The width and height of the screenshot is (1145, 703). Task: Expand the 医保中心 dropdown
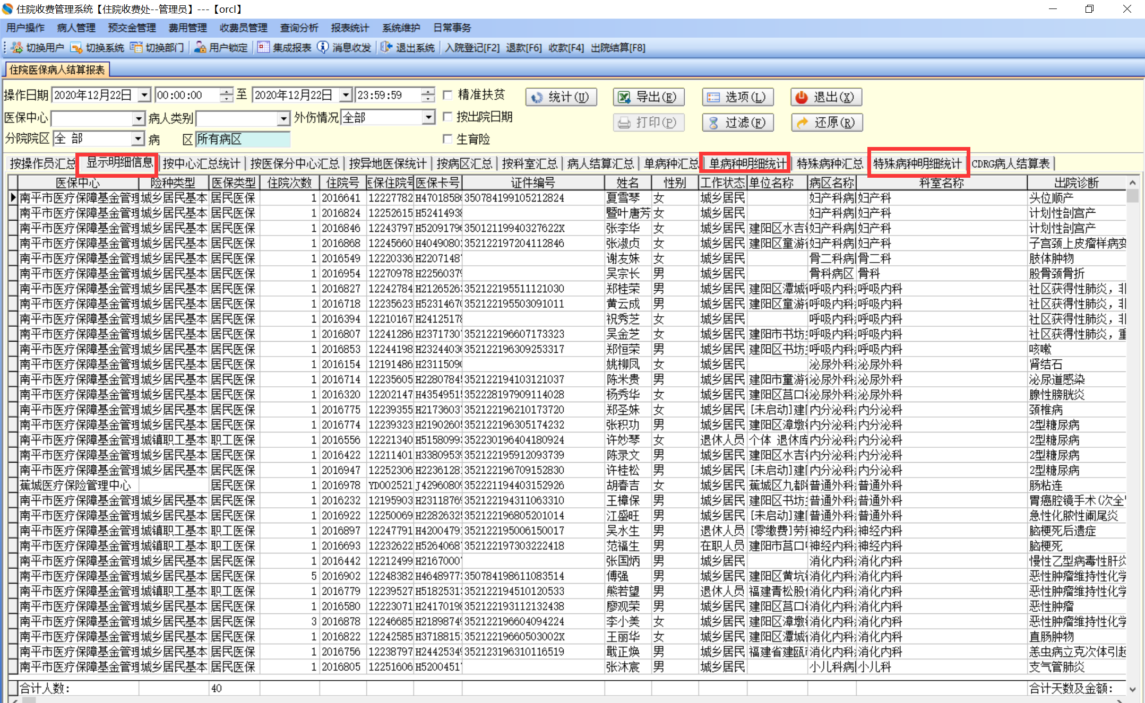[139, 118]
